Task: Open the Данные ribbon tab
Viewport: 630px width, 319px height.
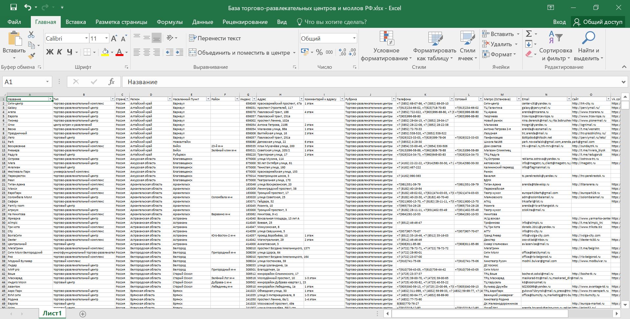Action: (202, 22)
